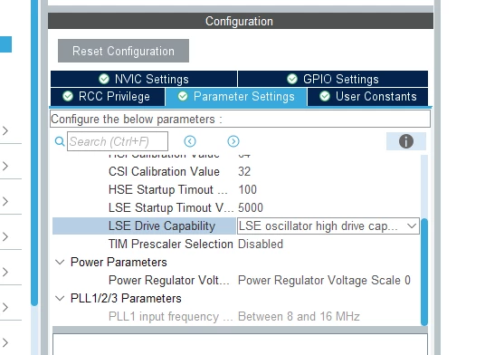This screenshot has height=355, width=504.
Task: Show parameter info with the i icon
Action: click(x=406, y=141)
